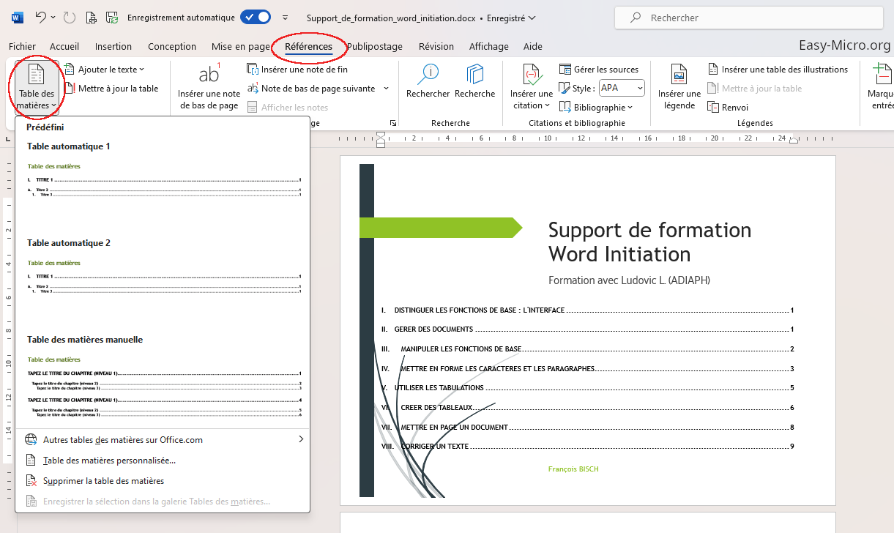Open the document name dropdown in title bar
This screenshot has width=894, height=533.
[532, 18]
